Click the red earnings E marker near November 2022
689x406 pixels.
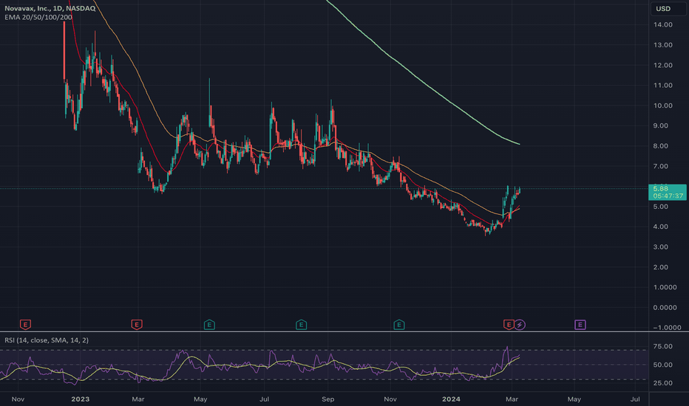point(25,325)
